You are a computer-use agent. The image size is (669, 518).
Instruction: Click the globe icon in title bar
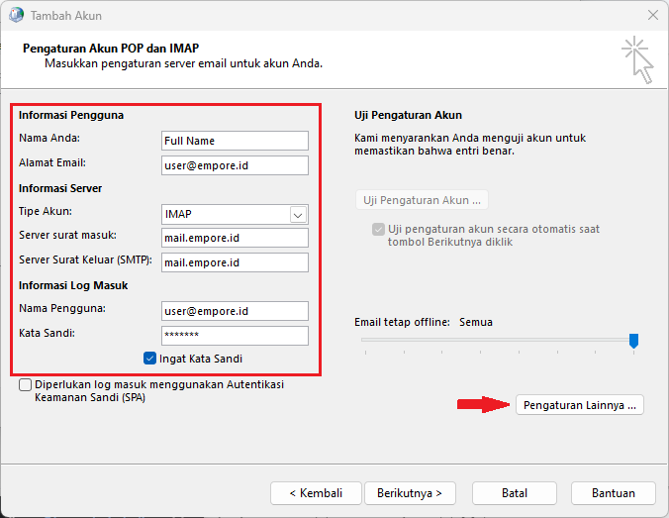tap(16, 16)
